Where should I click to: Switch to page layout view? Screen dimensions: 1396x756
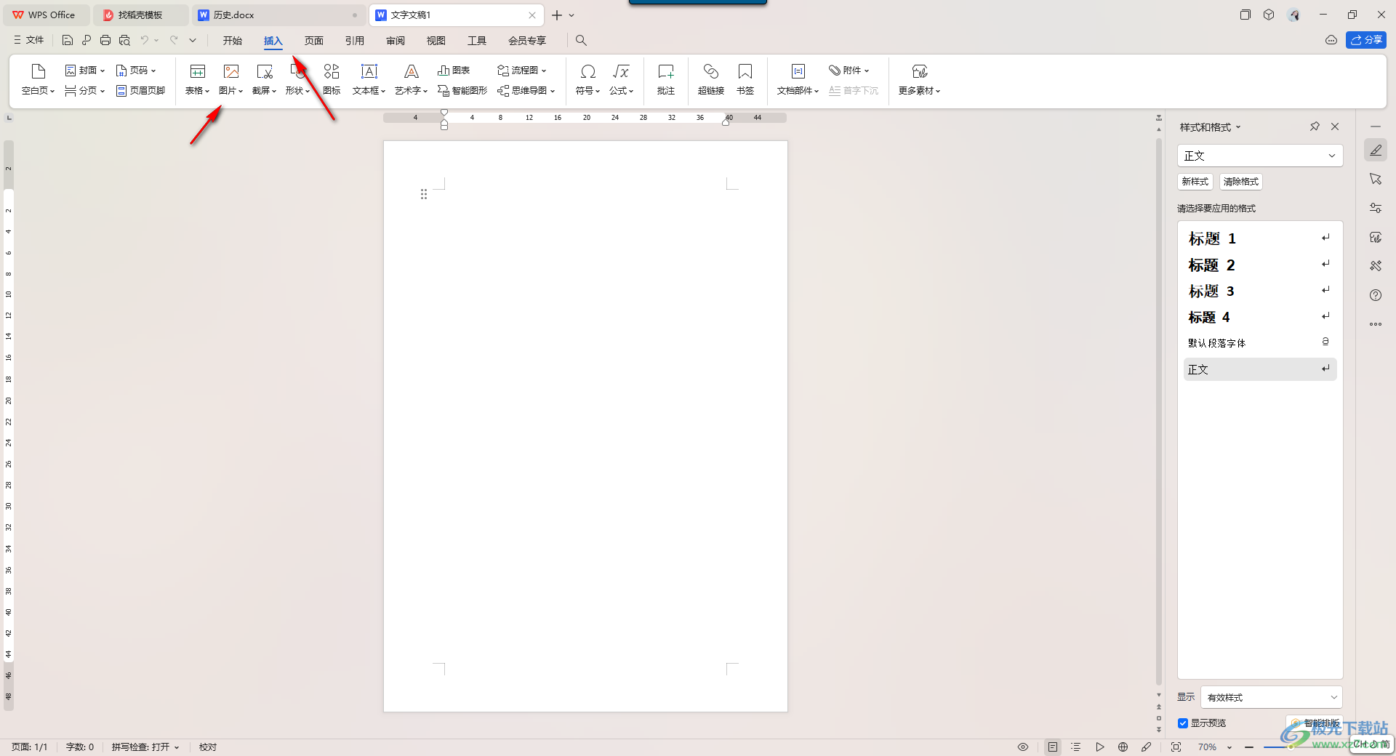tap(1053, 747)
